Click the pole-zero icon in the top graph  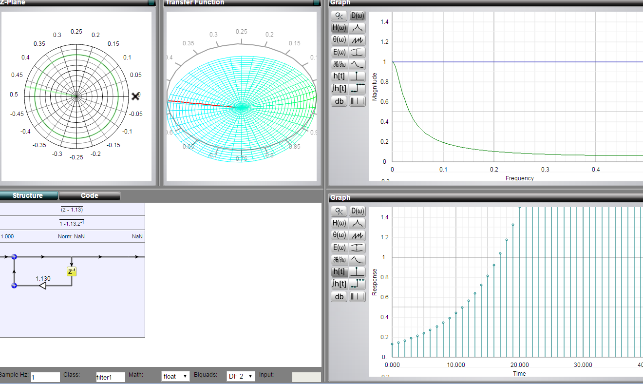(340, 16)
